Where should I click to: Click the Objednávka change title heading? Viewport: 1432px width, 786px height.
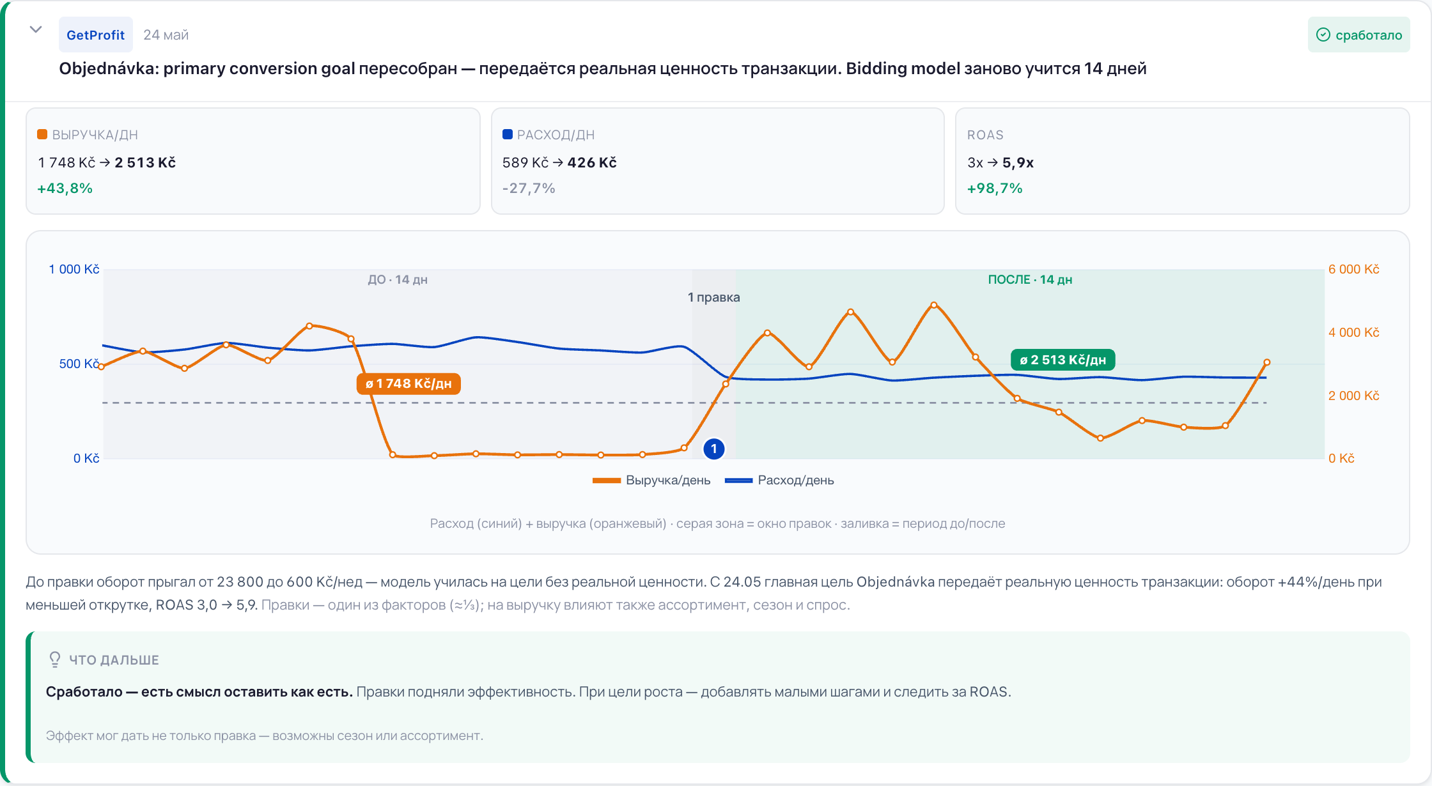pos(603,68)
